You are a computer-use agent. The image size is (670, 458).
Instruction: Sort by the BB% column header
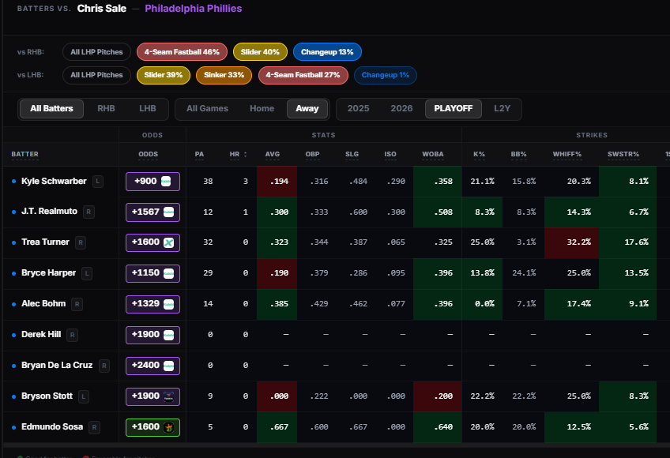[519, 154]
